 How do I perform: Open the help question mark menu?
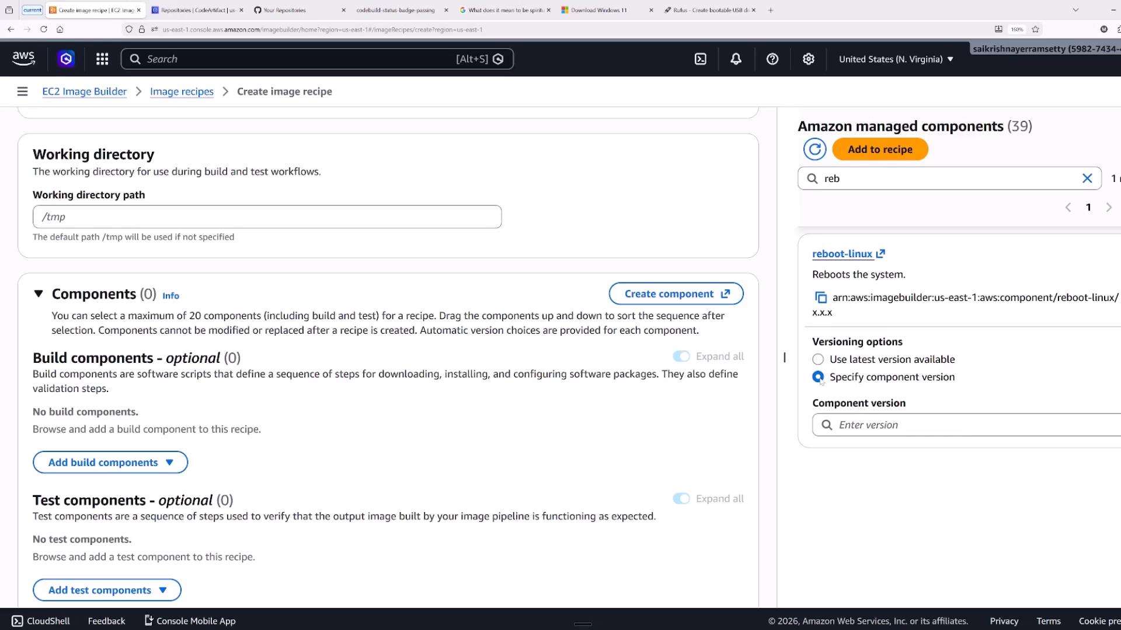(x=772, y=59)
